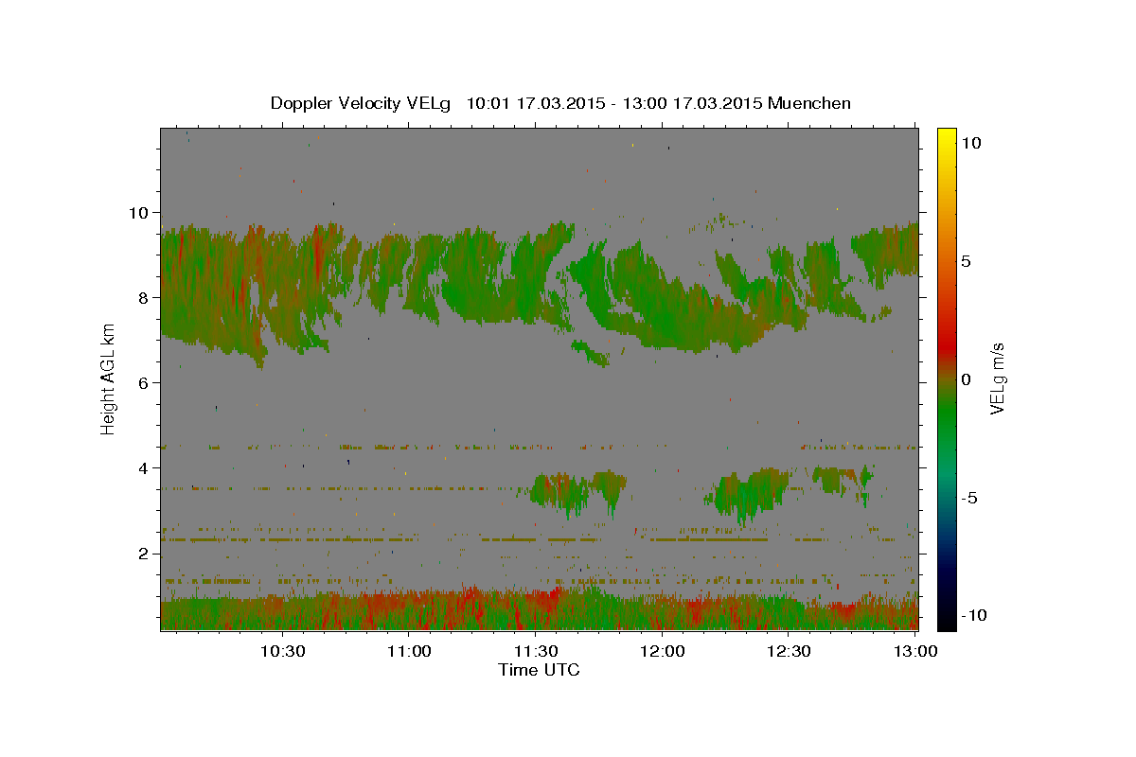Viewport: 1136px width, 757px height.
Task: Click the colorbar value -5 label
Action: click(x=969, y=497)
